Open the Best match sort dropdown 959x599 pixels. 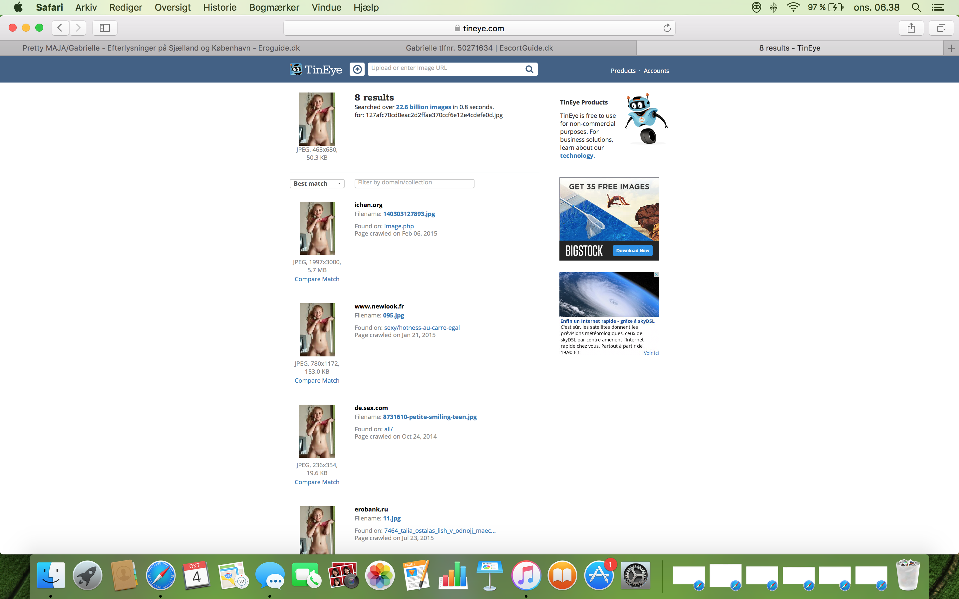[317, 183]
